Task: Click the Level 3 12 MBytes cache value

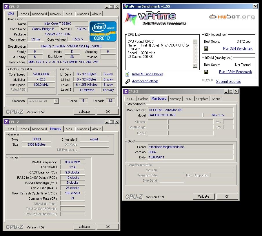Action: coord(87,90)
